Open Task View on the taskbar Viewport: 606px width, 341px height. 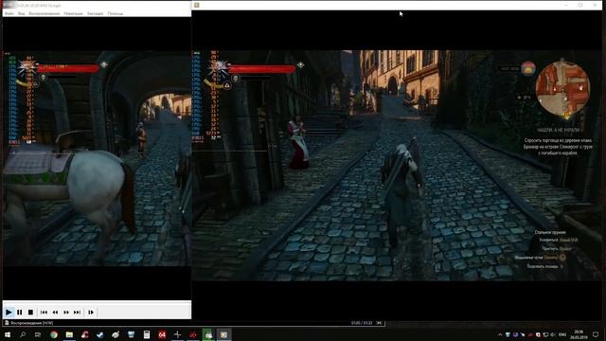(x=38, y=334)
